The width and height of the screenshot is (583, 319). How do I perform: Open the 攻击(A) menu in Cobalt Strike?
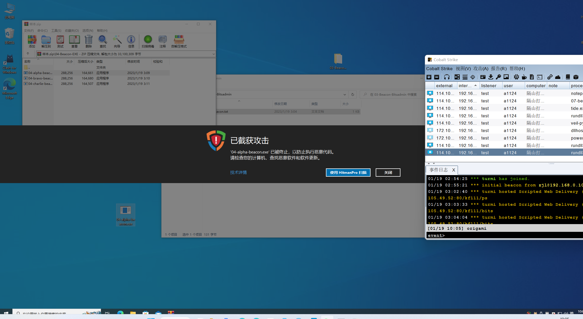(481, 69)
